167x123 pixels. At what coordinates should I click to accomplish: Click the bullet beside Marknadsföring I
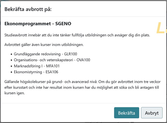click(x=11, y=66)
